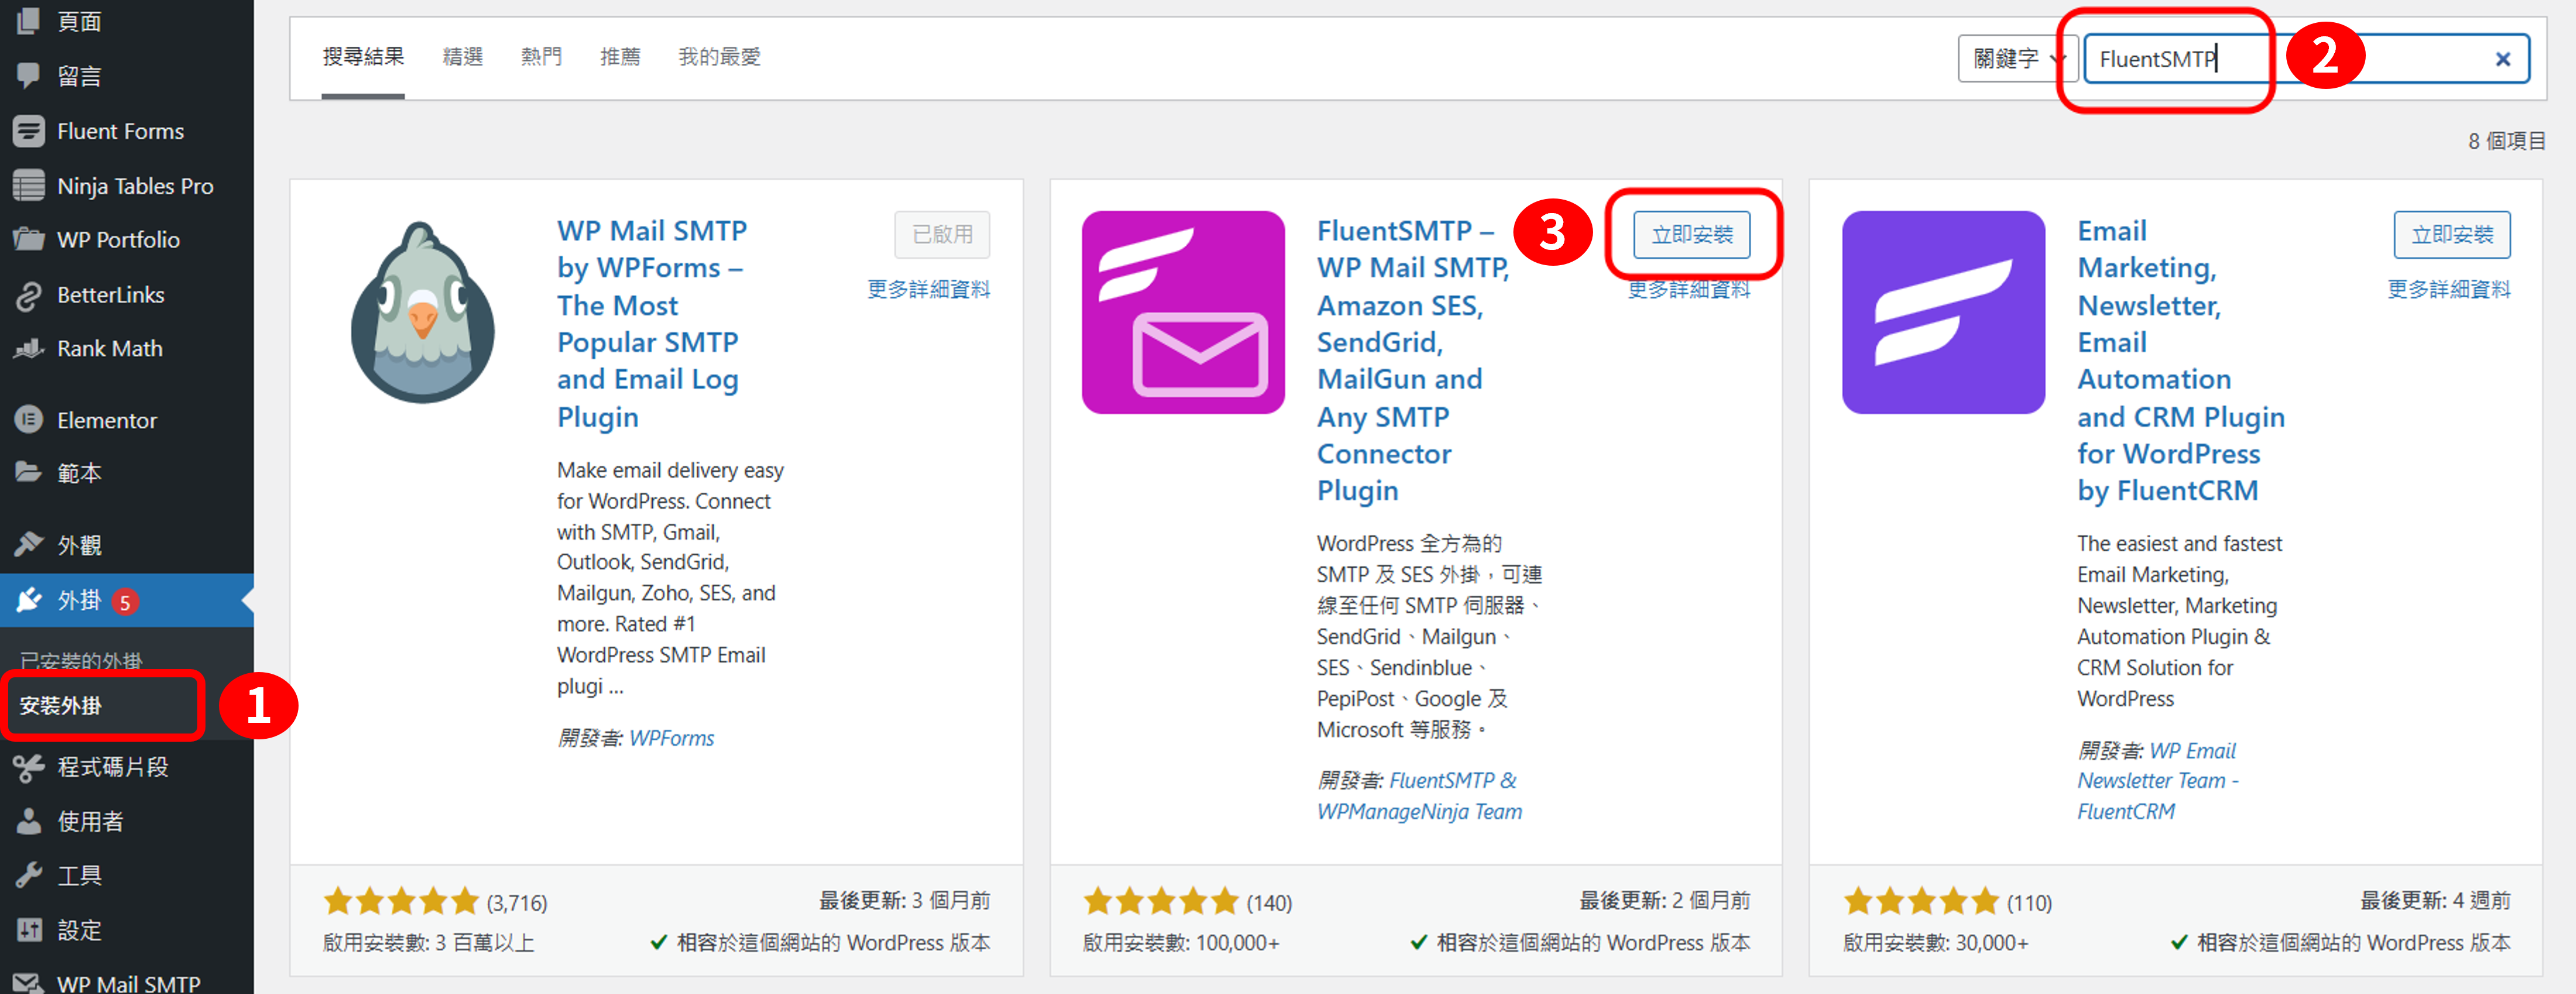
Task: Click the disabled 已啟用 button on WP Mail SMTP
Action: point(942,235)
